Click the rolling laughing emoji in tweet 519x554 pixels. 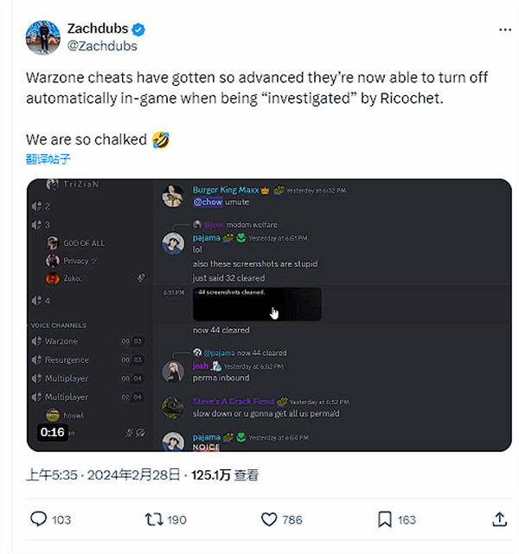(x=161, y=139)
